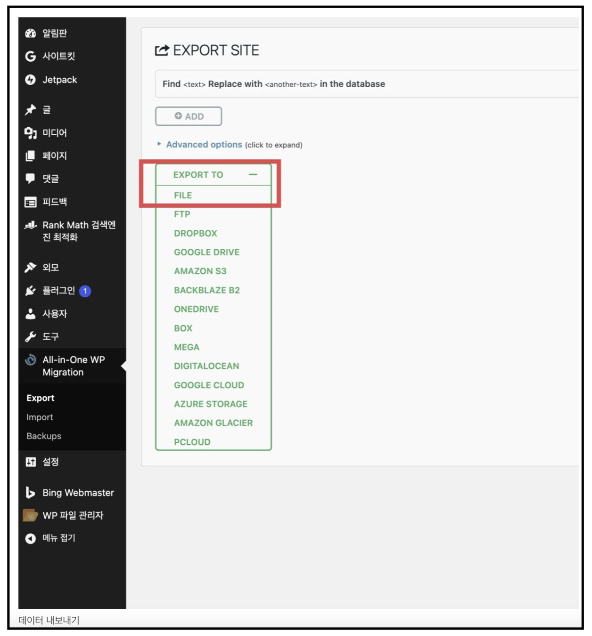Screen dimensions: 592x636
Task: Open the 사용자 menu label
Action: pos(55,314)
